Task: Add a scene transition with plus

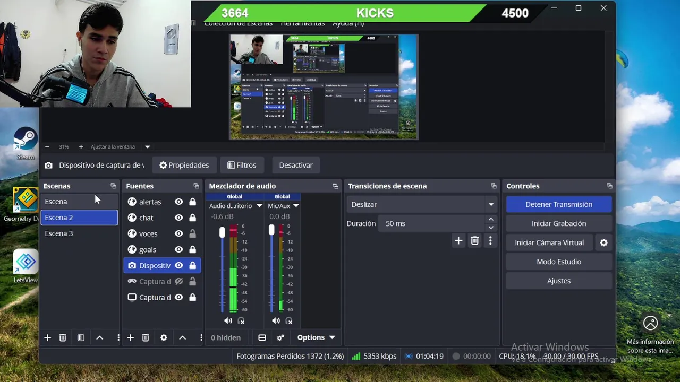Action: (x=458, y=241)
